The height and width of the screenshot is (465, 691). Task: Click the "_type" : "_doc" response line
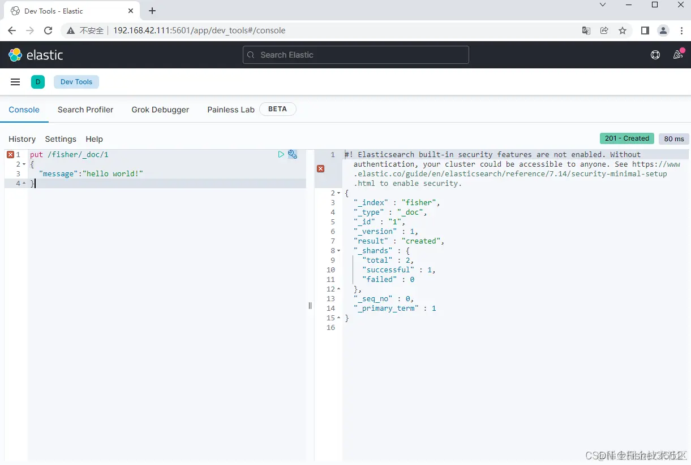tap(390, 212)
